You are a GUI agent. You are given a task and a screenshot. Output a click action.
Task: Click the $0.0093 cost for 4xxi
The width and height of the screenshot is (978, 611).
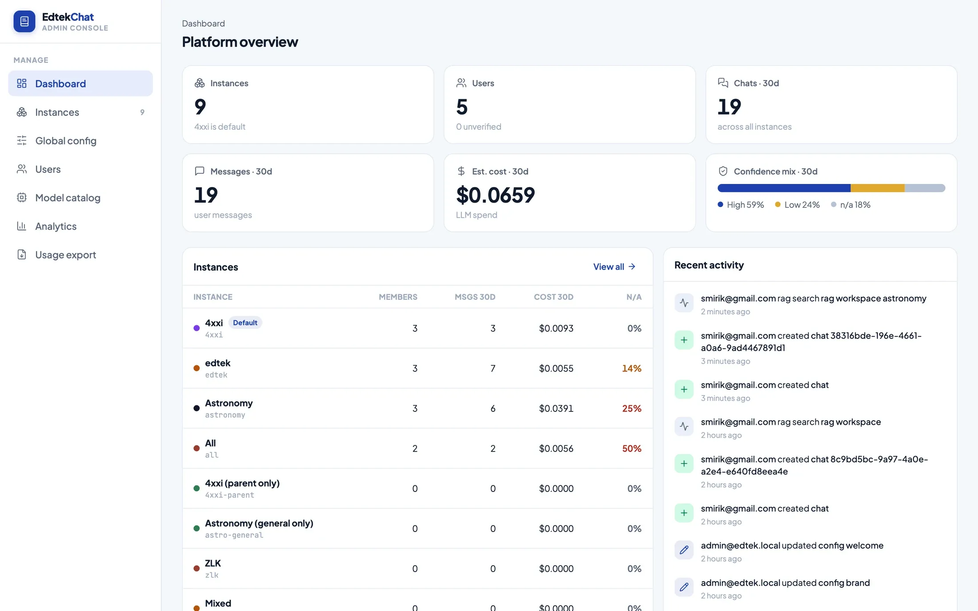click(556, 328)
